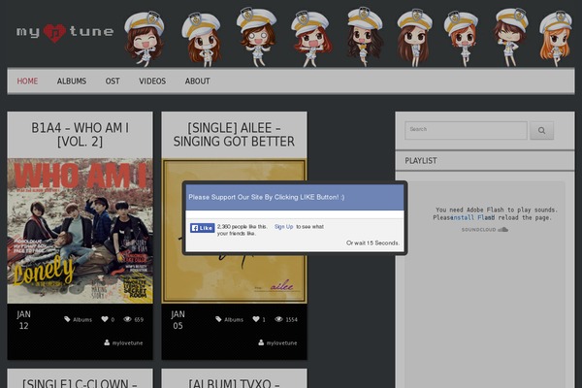The height and width of the screenshot is (388, 582).
Task: Click the Sign Up link in popup
Action: pyautogui.click(x=283, y=226)
